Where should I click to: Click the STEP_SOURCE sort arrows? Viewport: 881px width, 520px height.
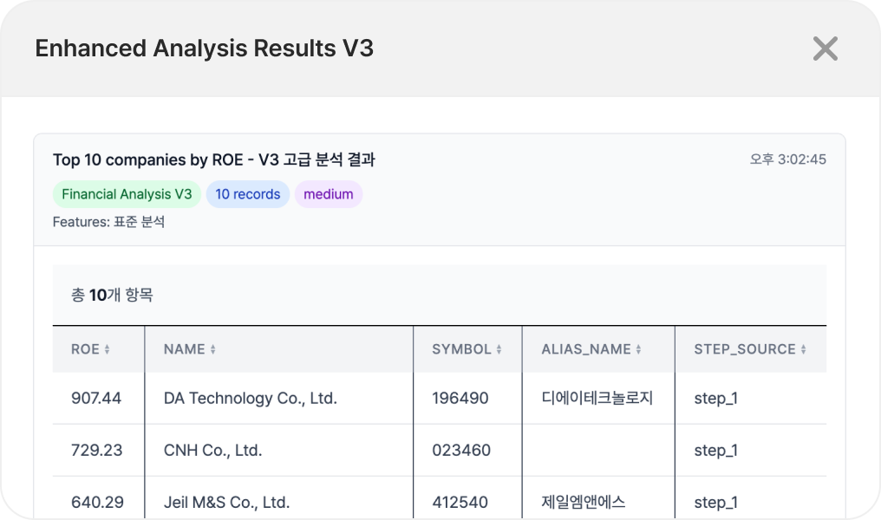[x=804, y=350]
